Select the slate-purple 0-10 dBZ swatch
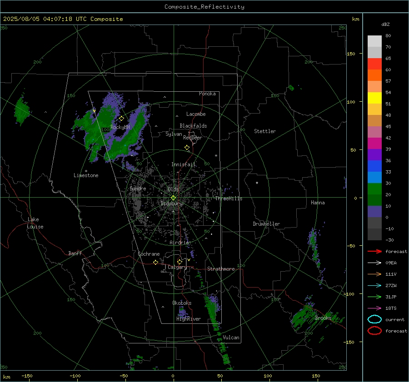The height and width of the screenshot is (382, 409). [374, 212]
